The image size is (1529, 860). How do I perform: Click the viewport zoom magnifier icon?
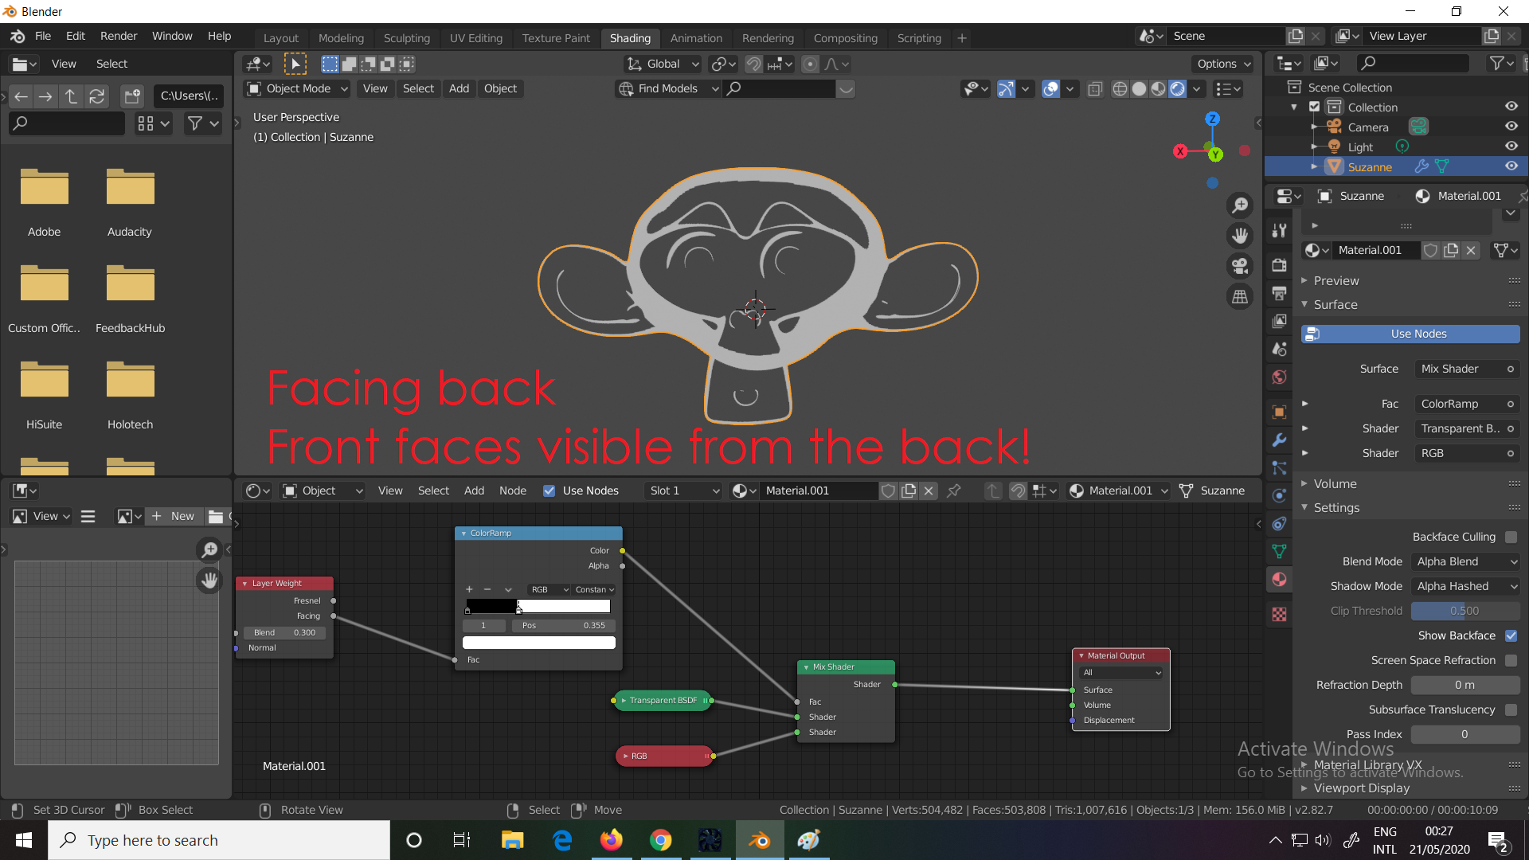[x=1240, y=205]
